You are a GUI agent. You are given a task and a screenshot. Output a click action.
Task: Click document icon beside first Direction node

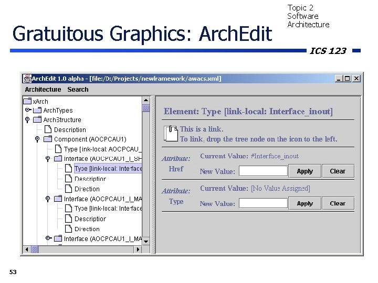point(68,189)
